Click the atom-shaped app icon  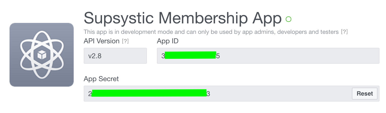pyautogui.click(x=42, y=55)
